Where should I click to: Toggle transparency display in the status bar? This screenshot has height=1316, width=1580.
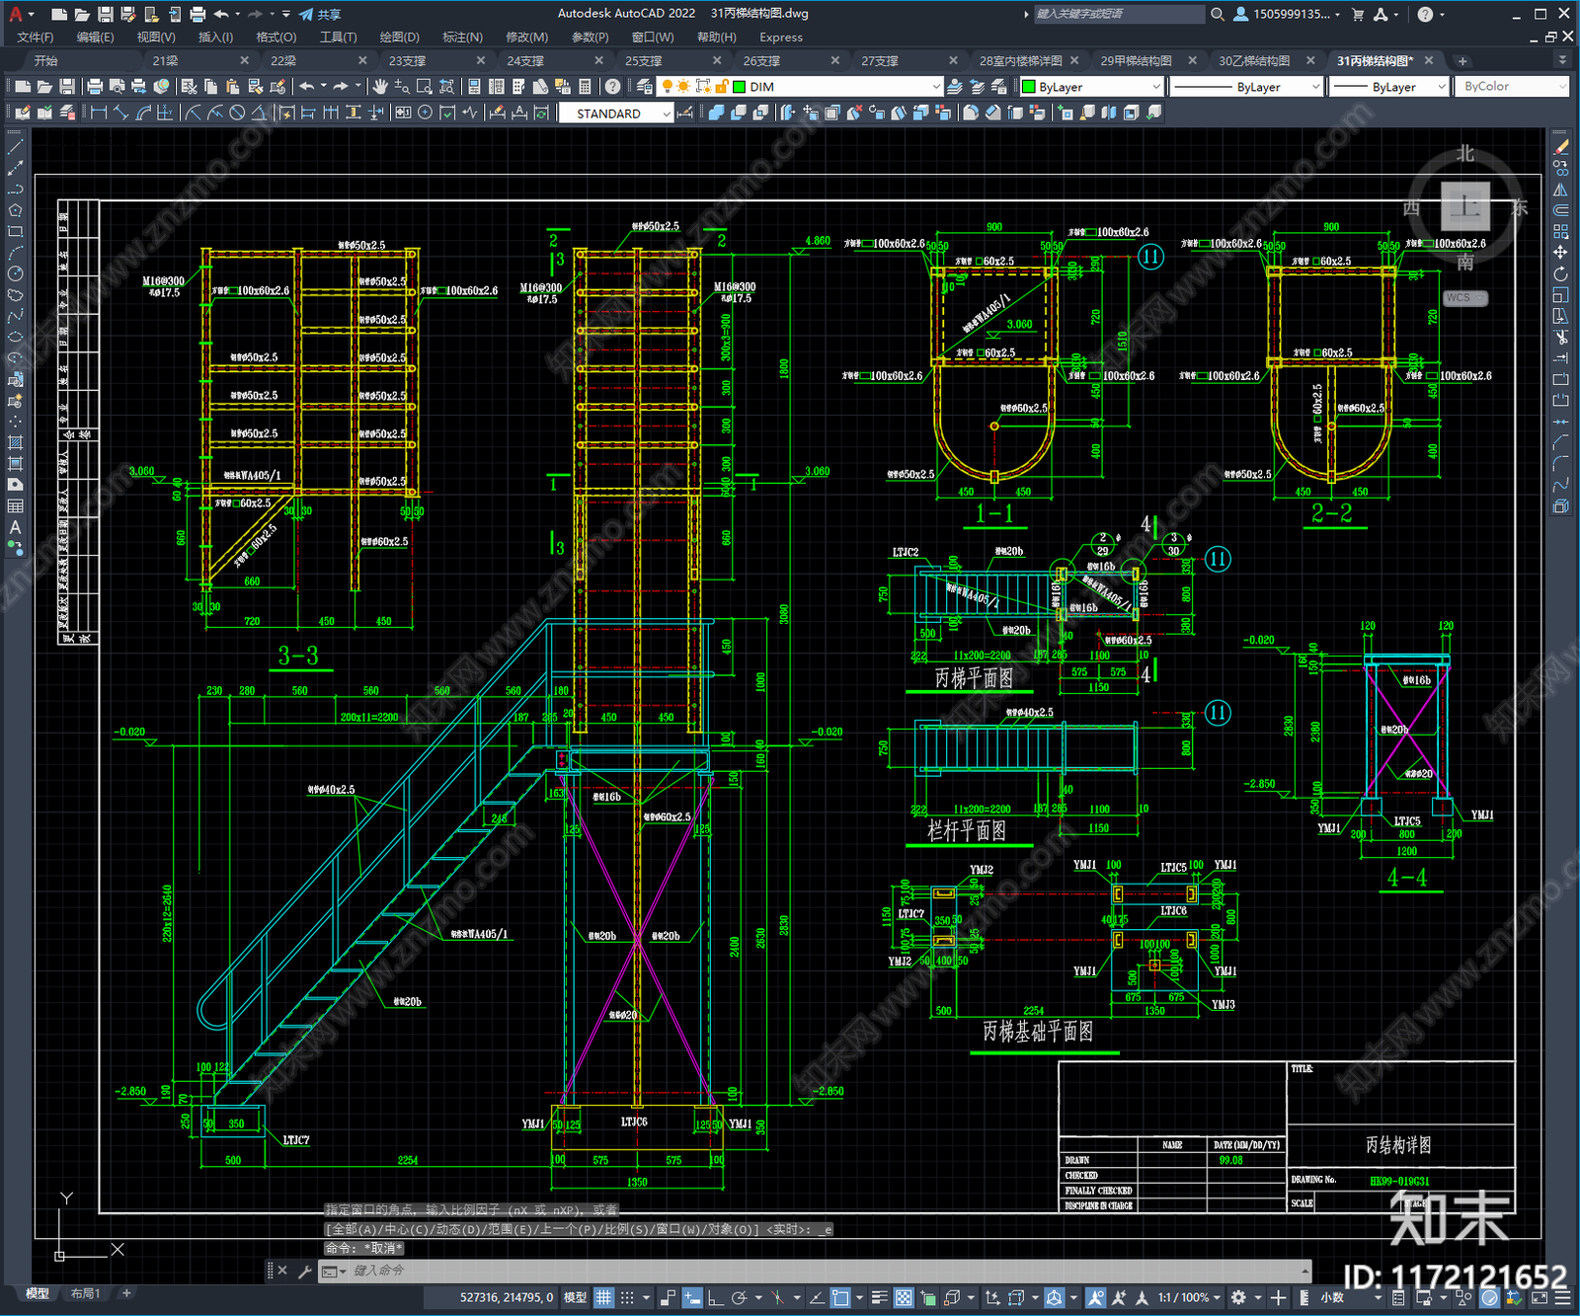pyautogui.click(x=904, y=1297)
